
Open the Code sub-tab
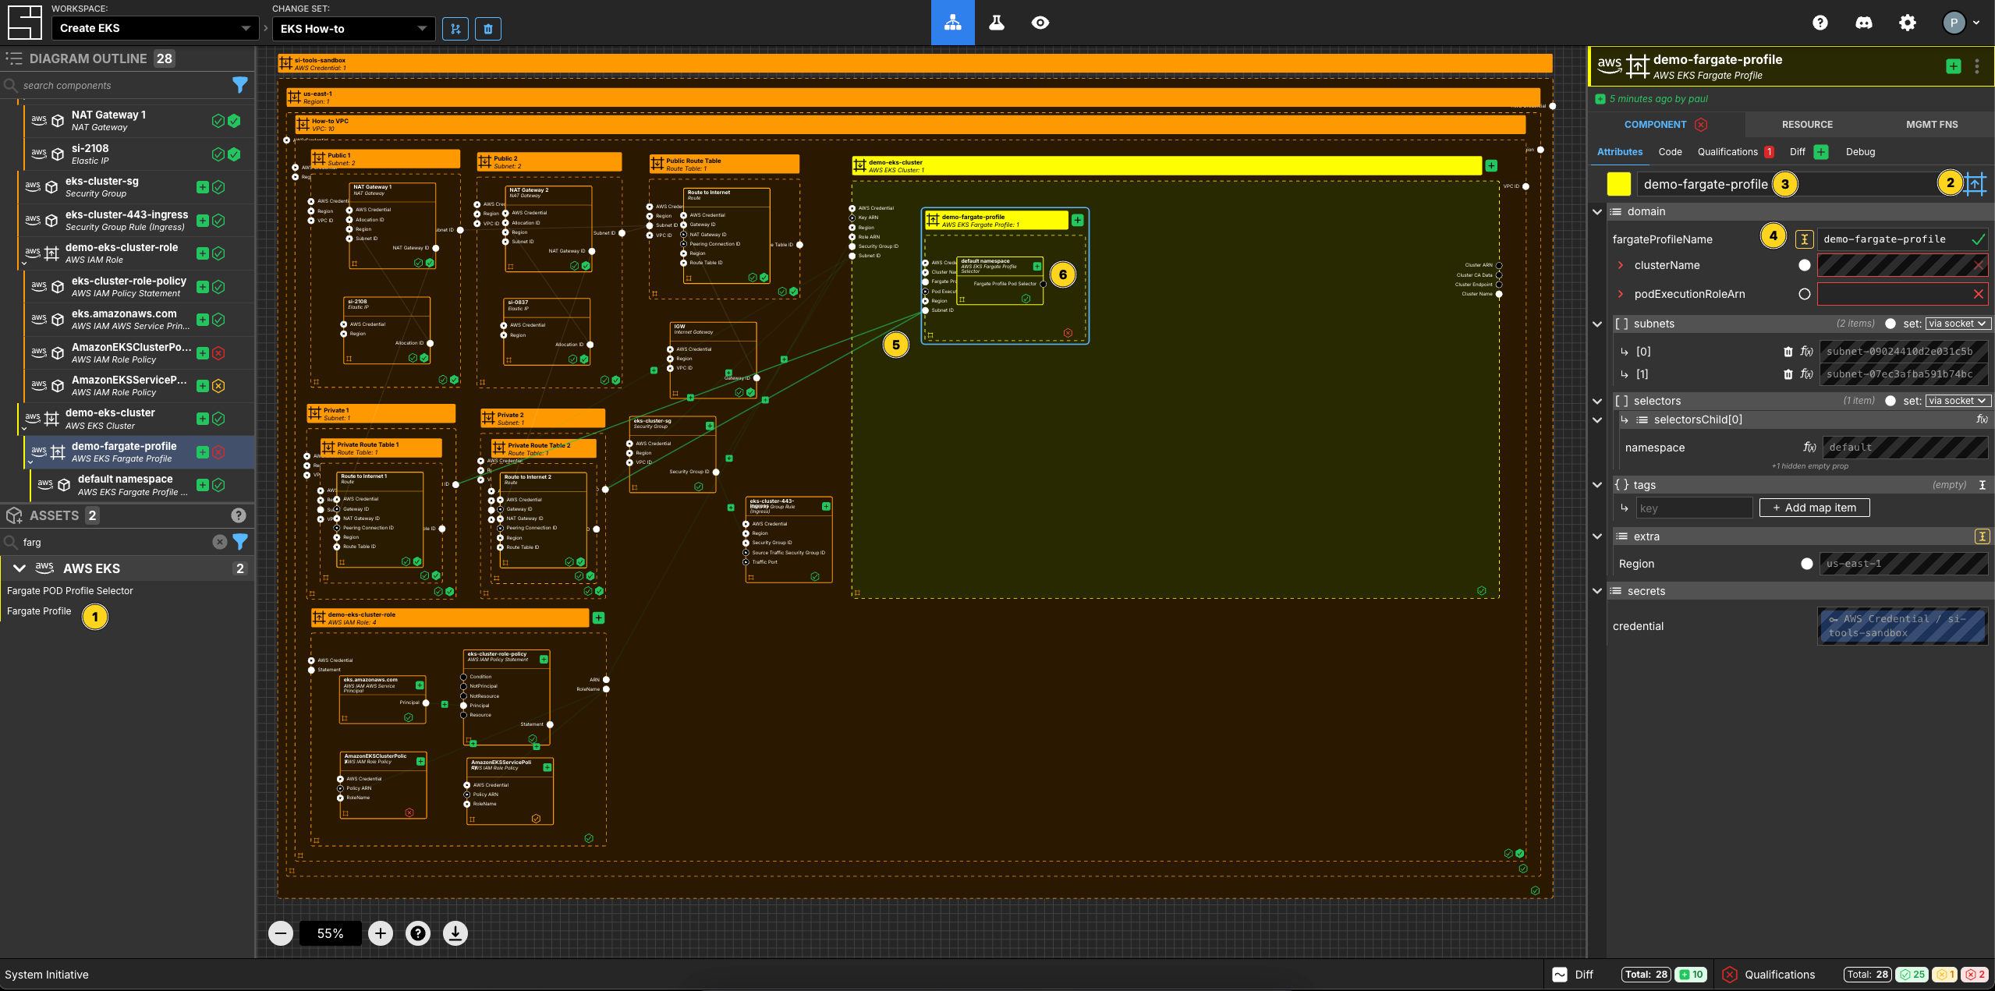click(1670, 152)
